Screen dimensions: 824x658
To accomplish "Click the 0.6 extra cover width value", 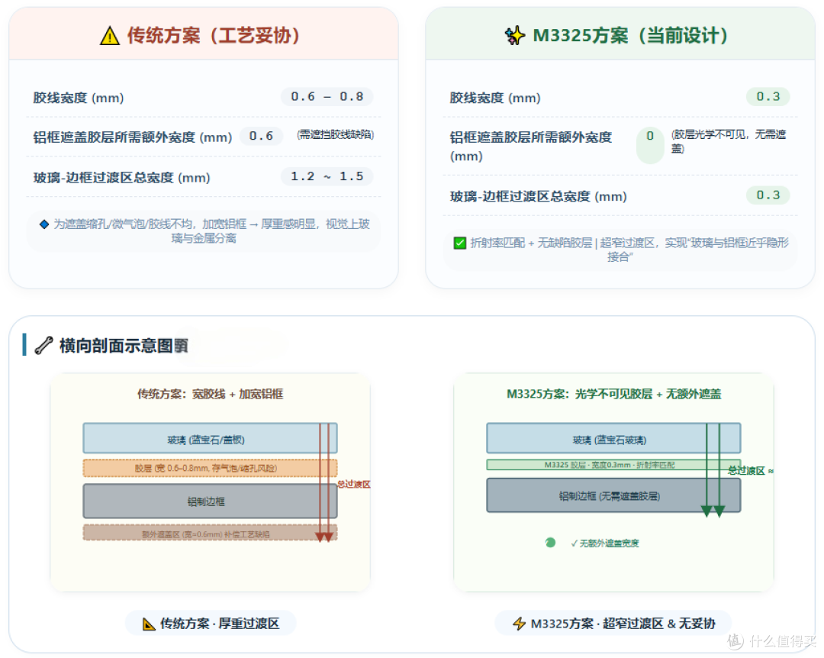I will click(261, 136).
